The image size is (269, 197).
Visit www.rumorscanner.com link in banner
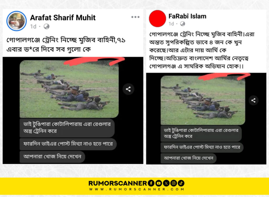coord(137,189)
